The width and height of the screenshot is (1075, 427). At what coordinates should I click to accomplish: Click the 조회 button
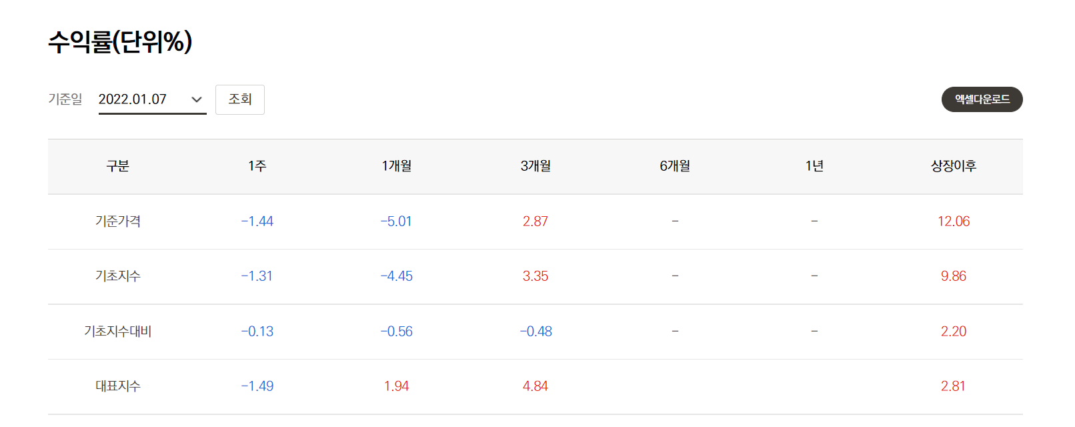point(240,99)
